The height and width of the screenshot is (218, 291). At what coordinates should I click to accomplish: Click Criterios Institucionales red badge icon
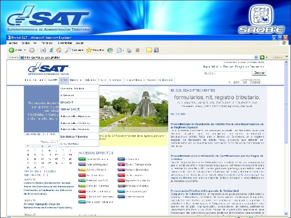click(x=82, y=197)
